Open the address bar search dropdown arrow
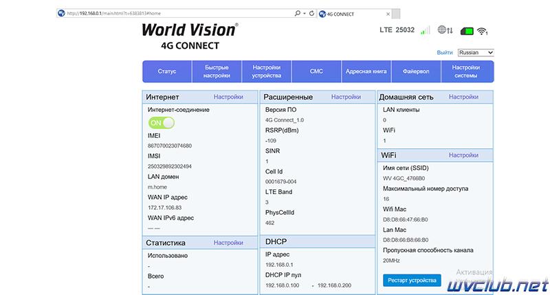 305,13
